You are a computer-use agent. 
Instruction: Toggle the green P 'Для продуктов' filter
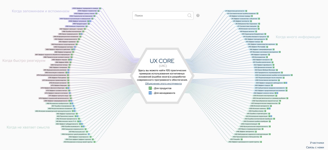[x=150, y=88]
